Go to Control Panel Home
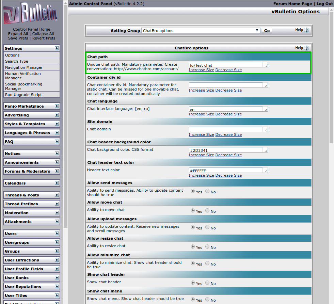 click(32, 29)
